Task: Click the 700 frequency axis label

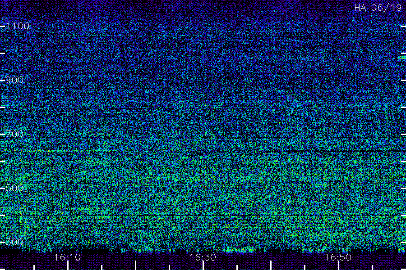Action: (x=14, y=134)
